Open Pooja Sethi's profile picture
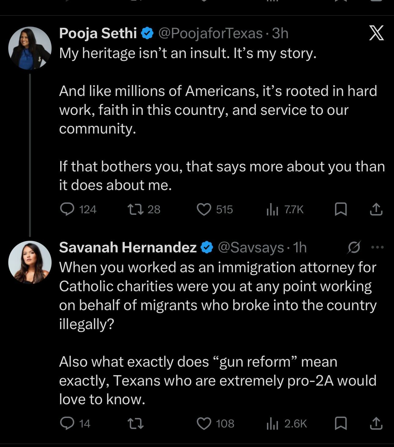 click(x=30, y=48)
